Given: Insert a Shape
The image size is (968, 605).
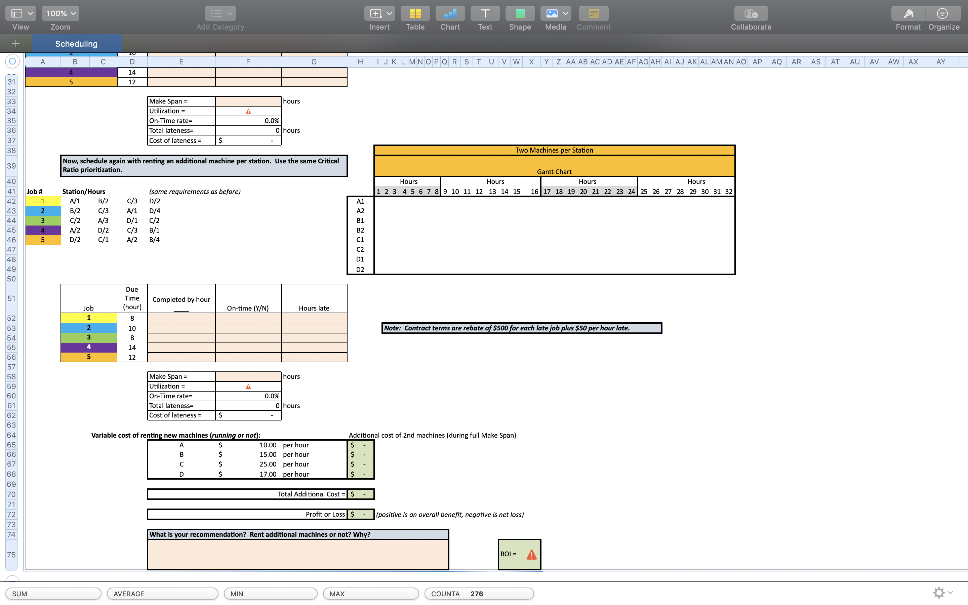Looking at the screenshot, I should point(520,13).
